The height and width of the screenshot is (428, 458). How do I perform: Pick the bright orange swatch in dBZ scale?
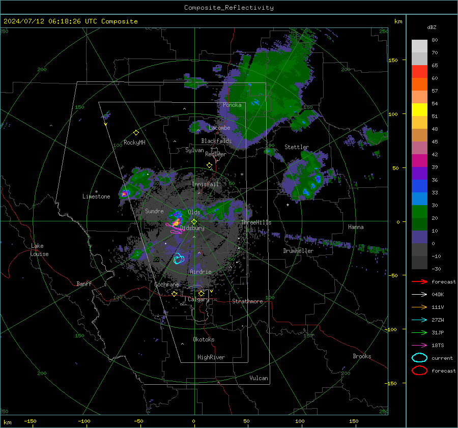point(419,84)
